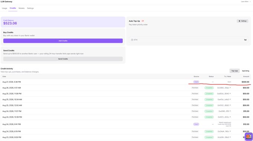Select the Aug 27, 5:38 PM date
Screen dimensions: 253x141
click(12, 82)
